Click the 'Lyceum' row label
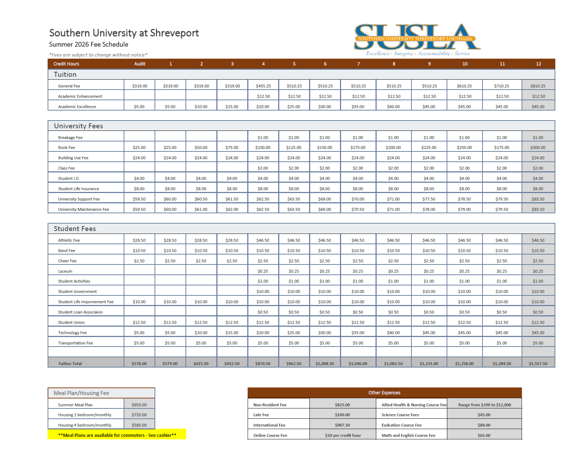Viewport: 588px width, 455px height. (x=65, y=271)
